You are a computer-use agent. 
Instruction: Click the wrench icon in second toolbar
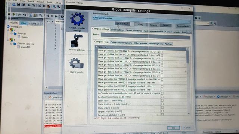pyautogui.click(x=41, y=15)
